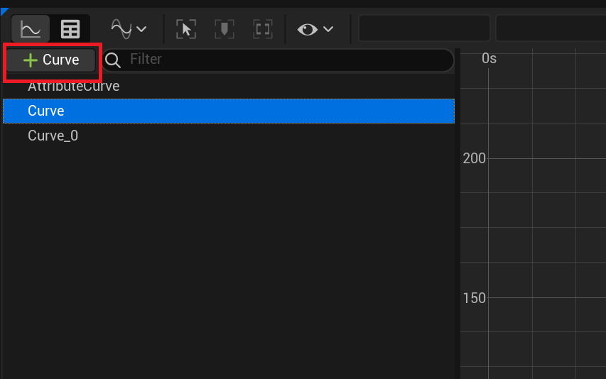Expand the dropdown arrow beside the sine wave icon
The height and width of the screenshot is (379, 606).
click(141, 29)
